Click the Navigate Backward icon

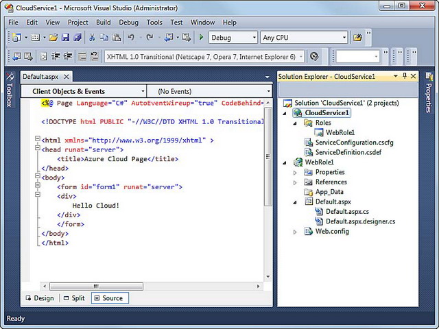(169, 38)
